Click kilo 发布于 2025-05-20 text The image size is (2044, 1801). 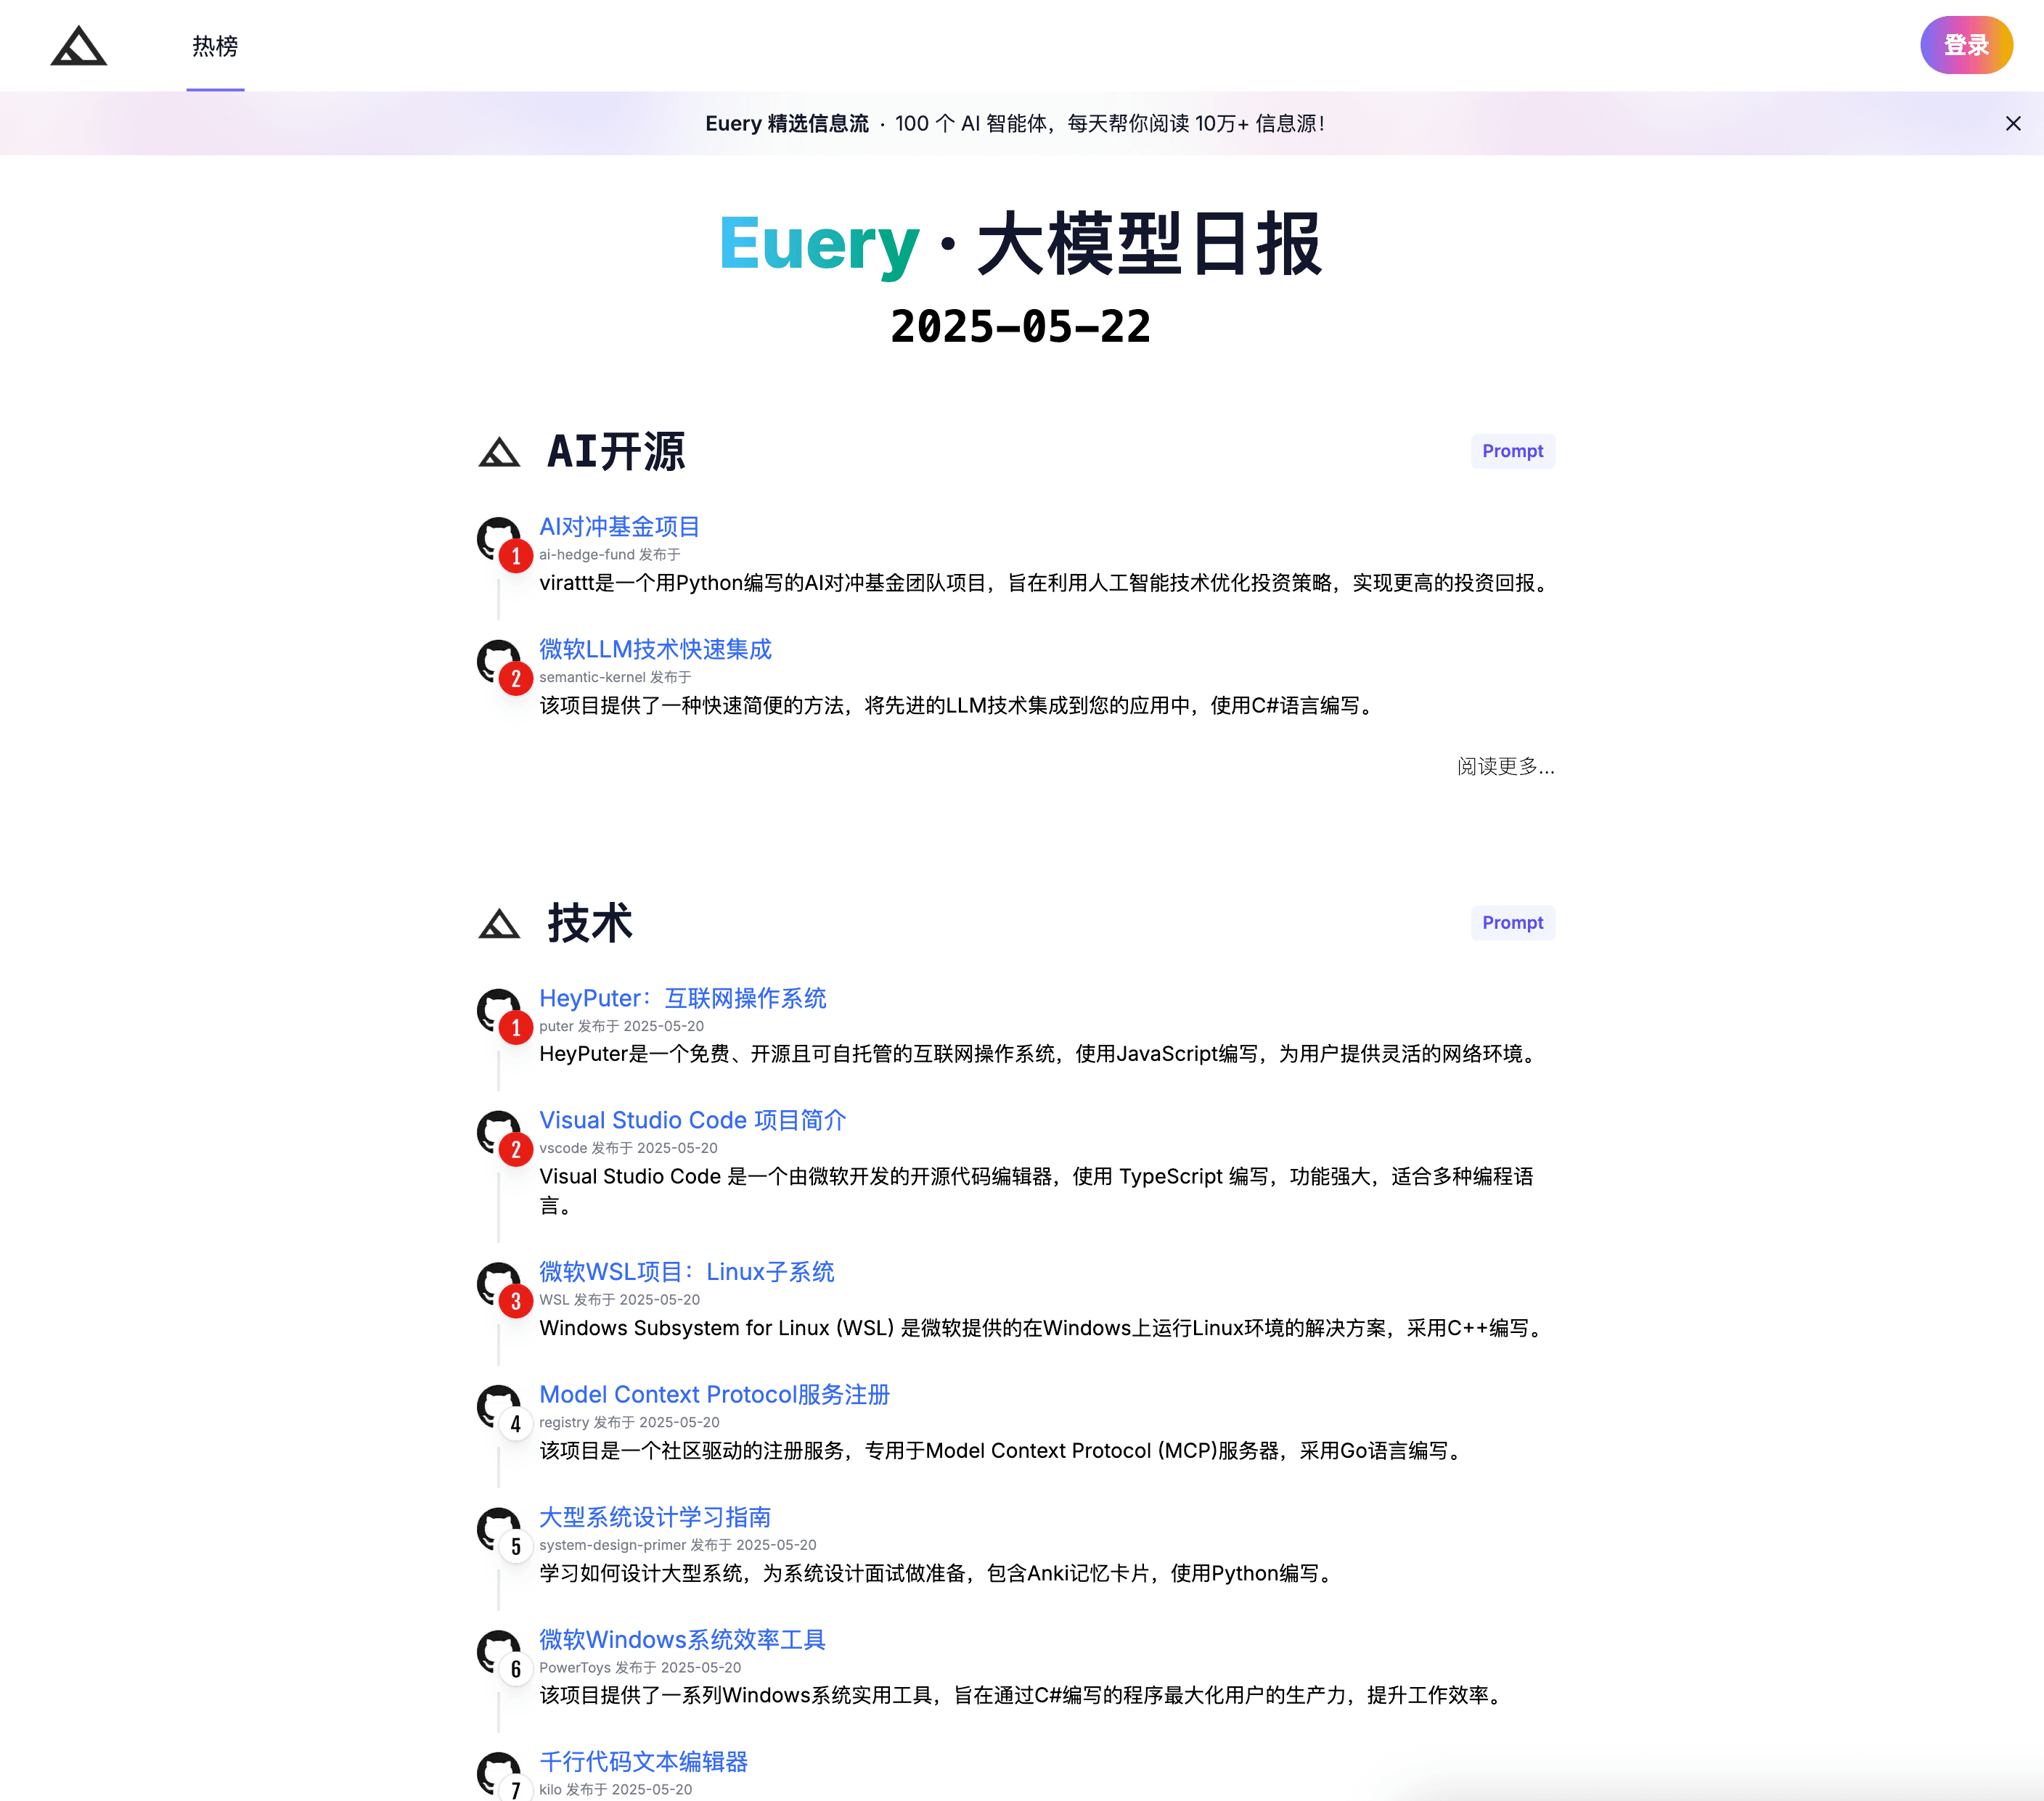pyautogui.click(x=615, y=1790)
